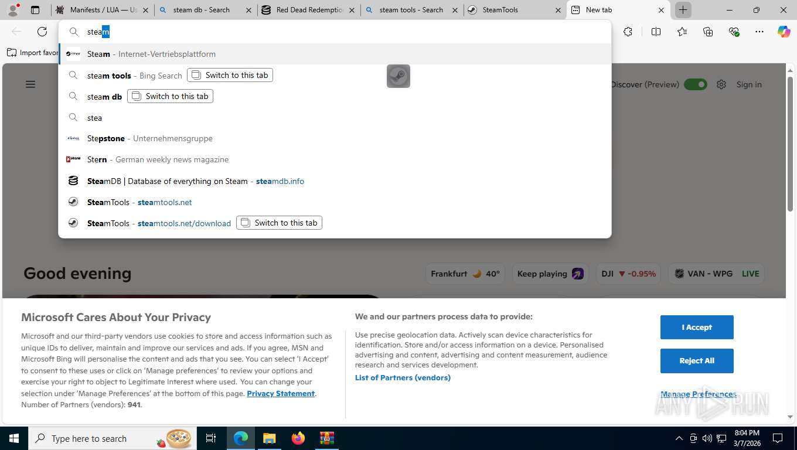Show hidden system tray icons
This screenshot has width=797, height=450.
(x=679, y=438)
